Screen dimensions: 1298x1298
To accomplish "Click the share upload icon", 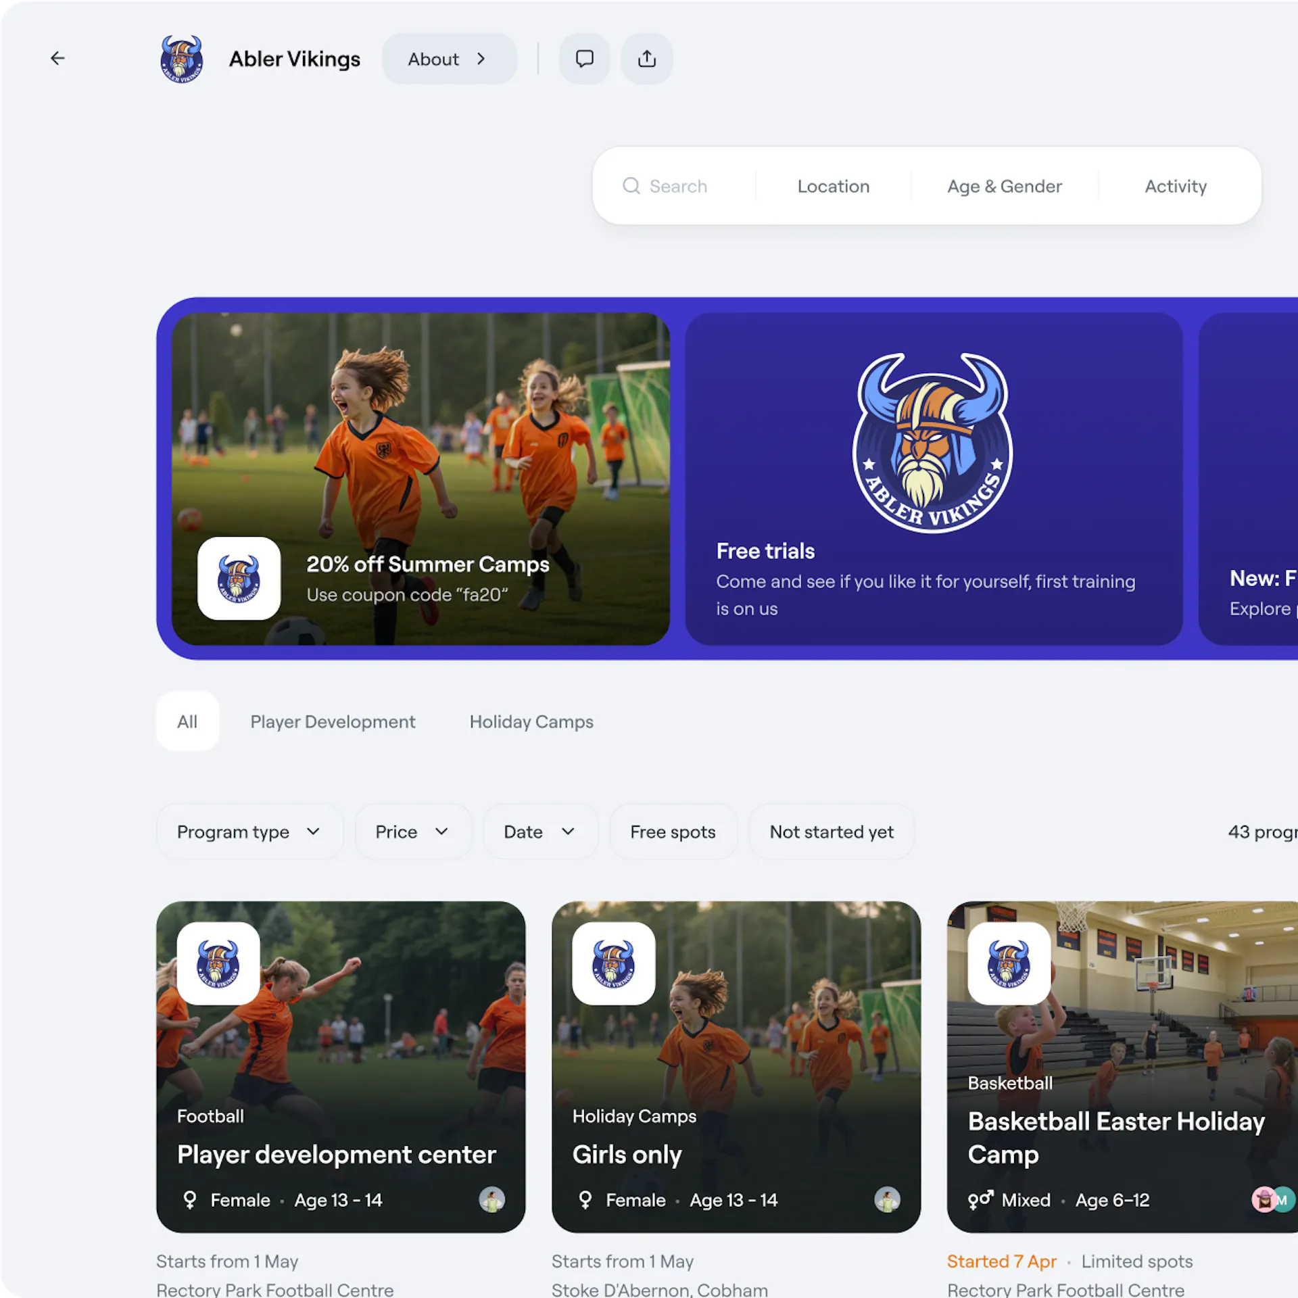I will (x=646, y=59).
